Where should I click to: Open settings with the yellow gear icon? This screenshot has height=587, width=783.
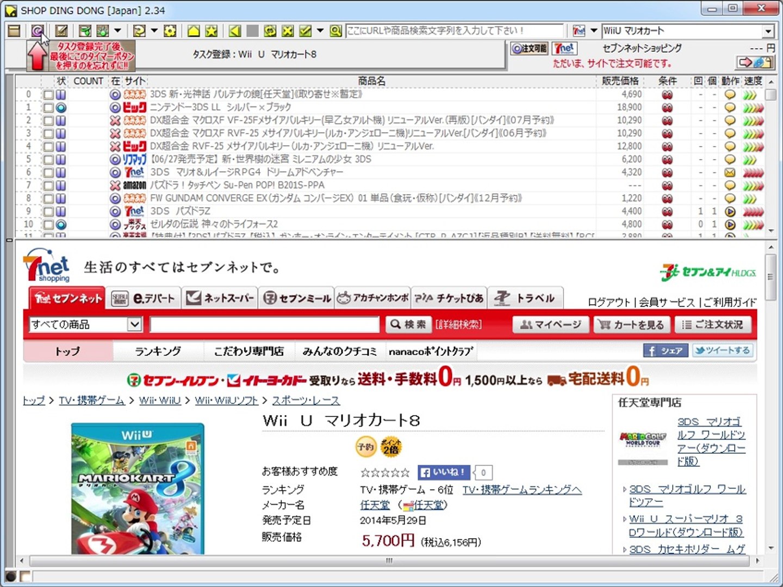170,31
